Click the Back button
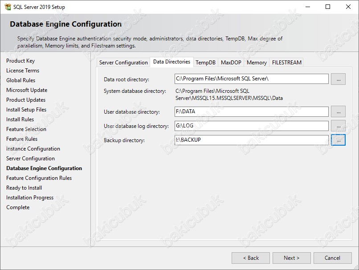The width and height of the screenshot is (359, 270). click(x=251, y=258)
